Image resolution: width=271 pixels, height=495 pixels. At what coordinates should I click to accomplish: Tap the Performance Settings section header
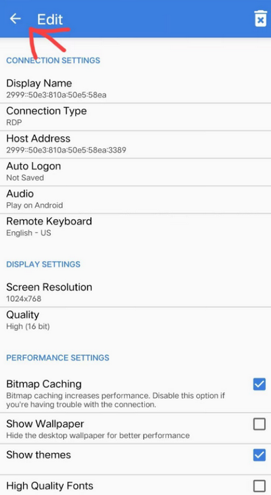click(58, 357)
